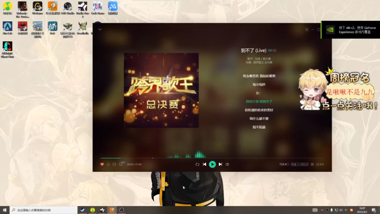Open the comments icon showing 999+
The height and width of the screenshot is (214, 380).
(x=121, y=164)
